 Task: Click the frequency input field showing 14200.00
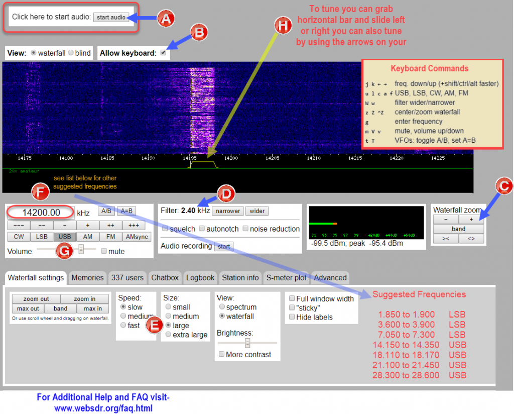41,212
